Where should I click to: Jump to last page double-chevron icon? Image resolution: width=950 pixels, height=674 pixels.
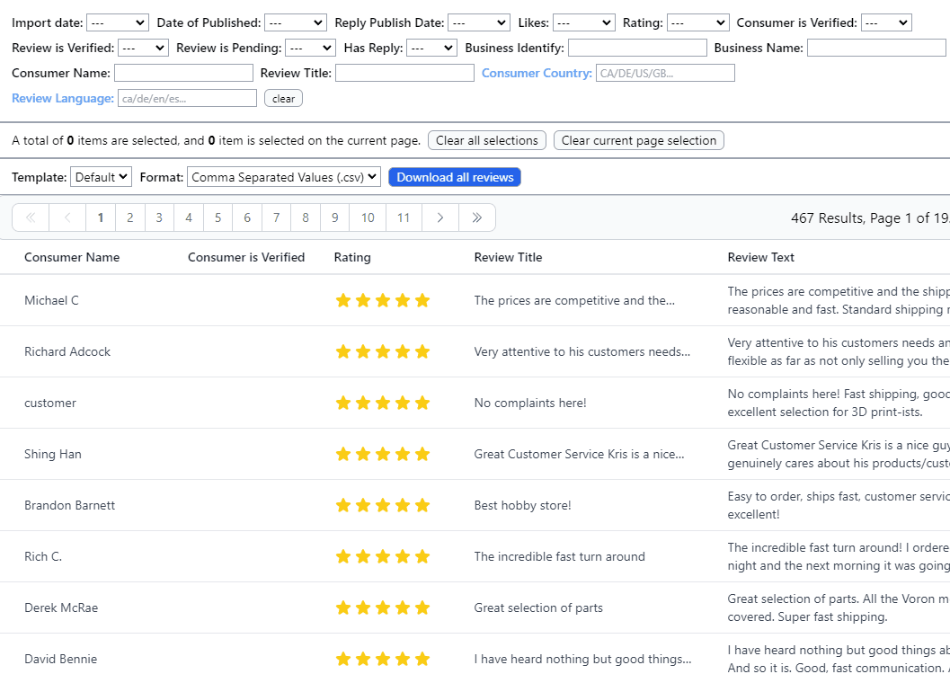point(476,217)
